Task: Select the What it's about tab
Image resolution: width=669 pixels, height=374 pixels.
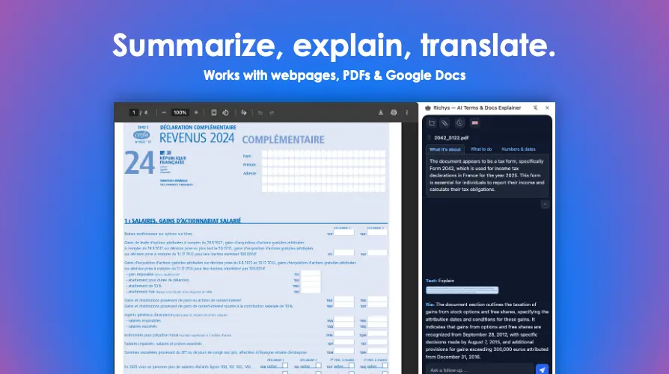Action: pos(445,149)
